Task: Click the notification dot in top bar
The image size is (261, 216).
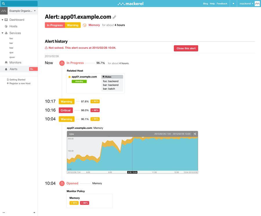Action: [x=233, y=4]
